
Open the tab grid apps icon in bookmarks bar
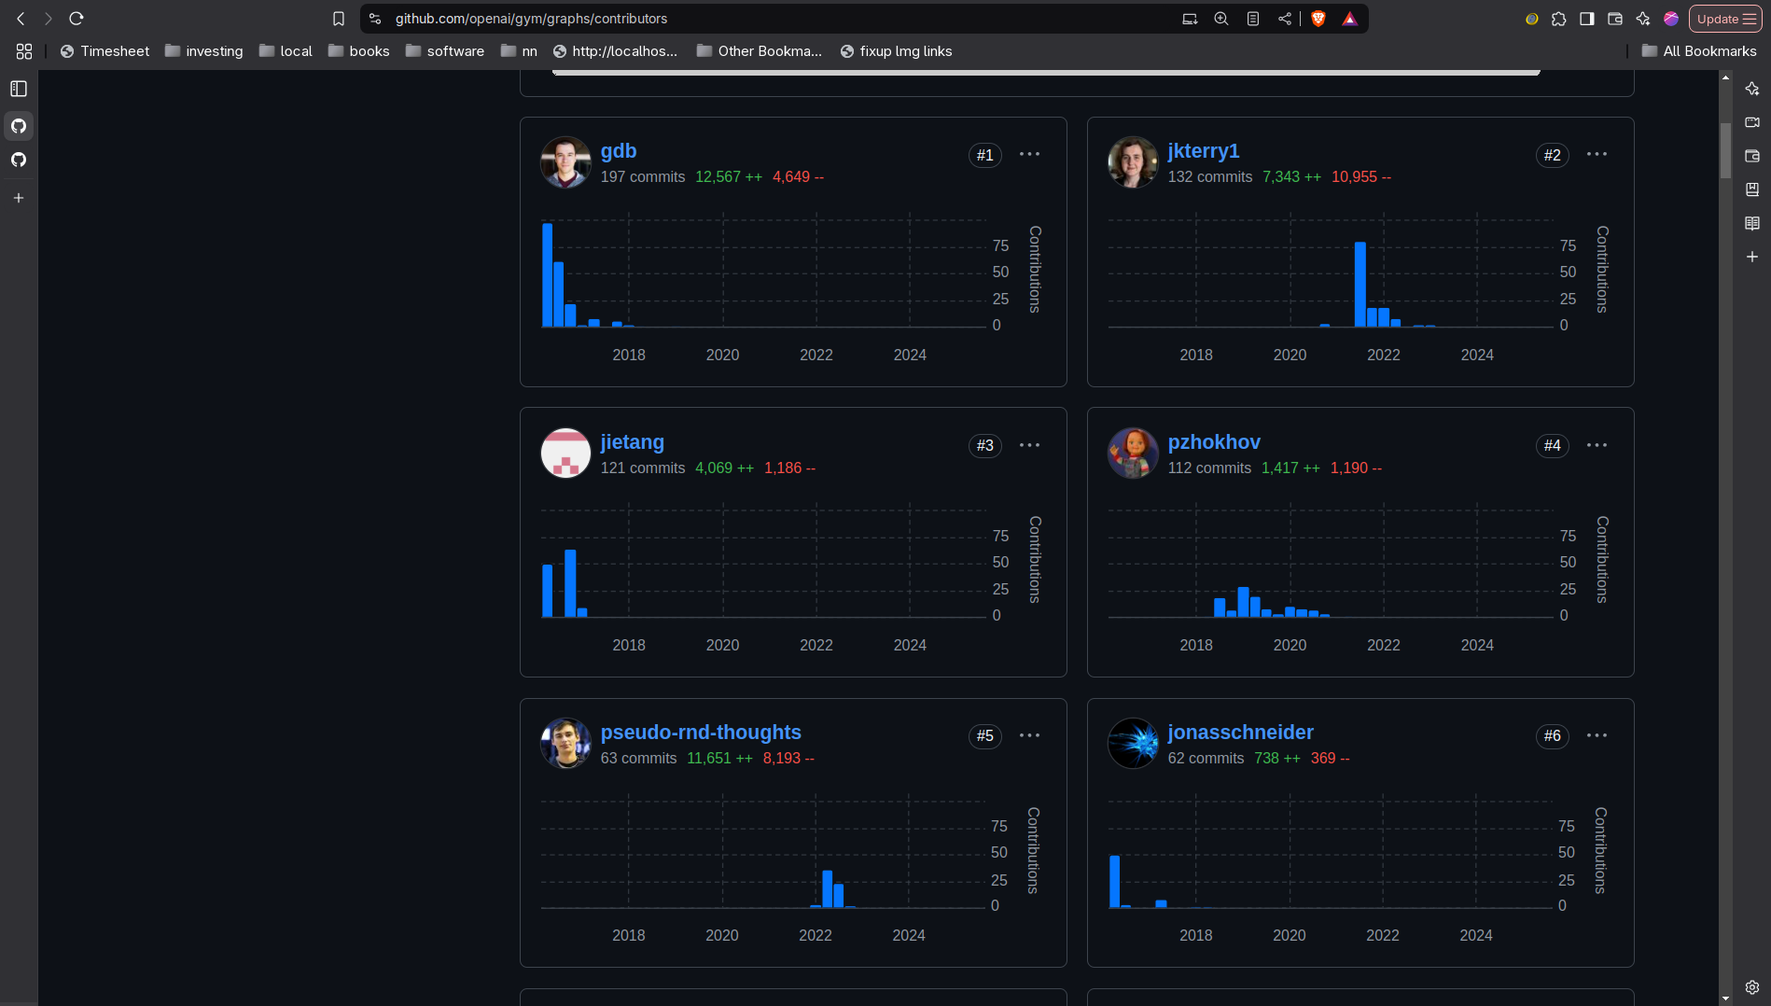pos(24,51)
